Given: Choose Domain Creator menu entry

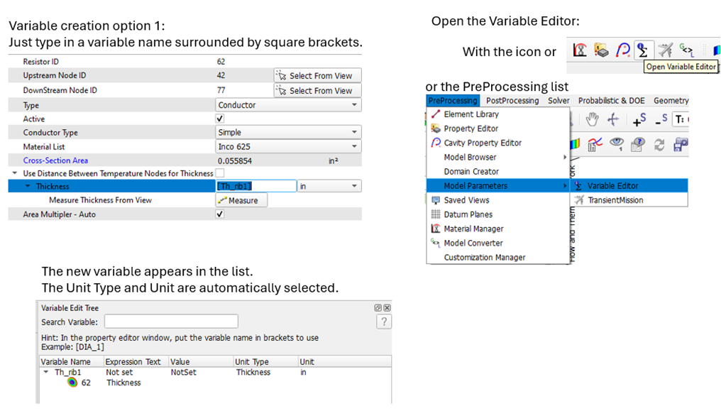Looking at the screenshot, I should click(498, 171).
